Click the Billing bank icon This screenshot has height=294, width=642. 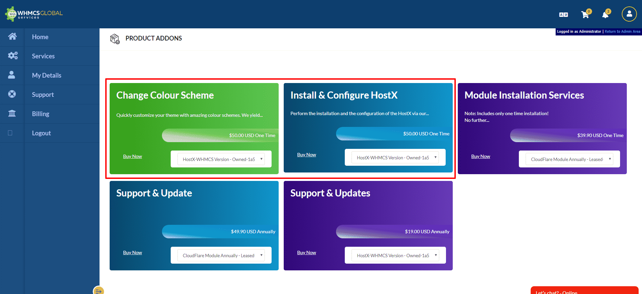[12, 113]
